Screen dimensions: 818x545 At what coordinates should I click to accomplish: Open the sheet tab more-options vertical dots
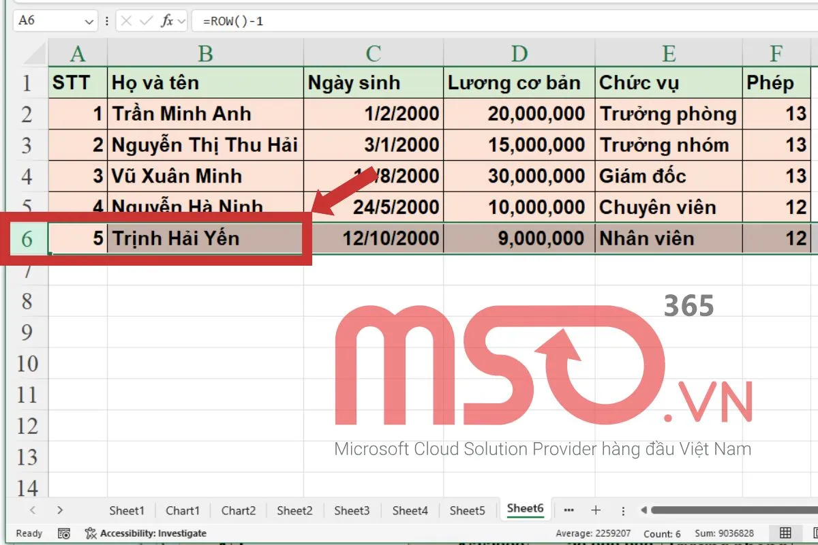click(622, 510)
